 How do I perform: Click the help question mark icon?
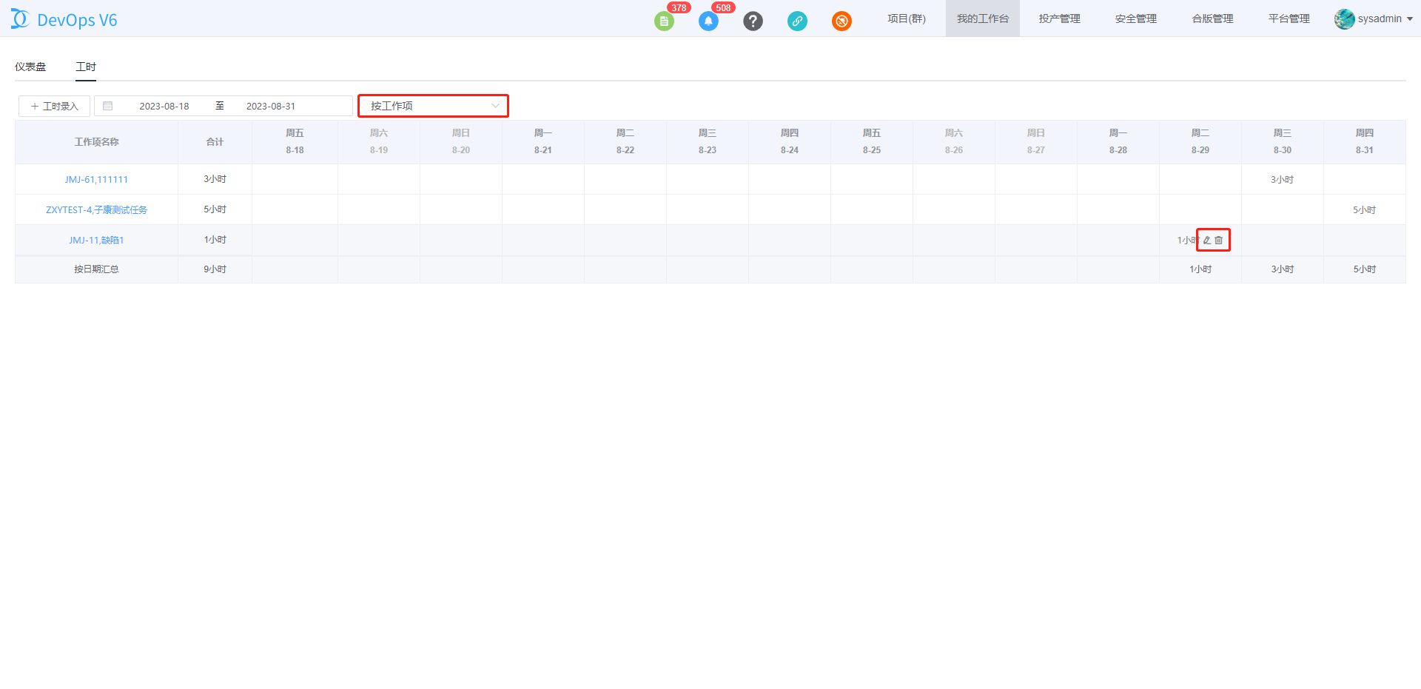coord(753,21)
